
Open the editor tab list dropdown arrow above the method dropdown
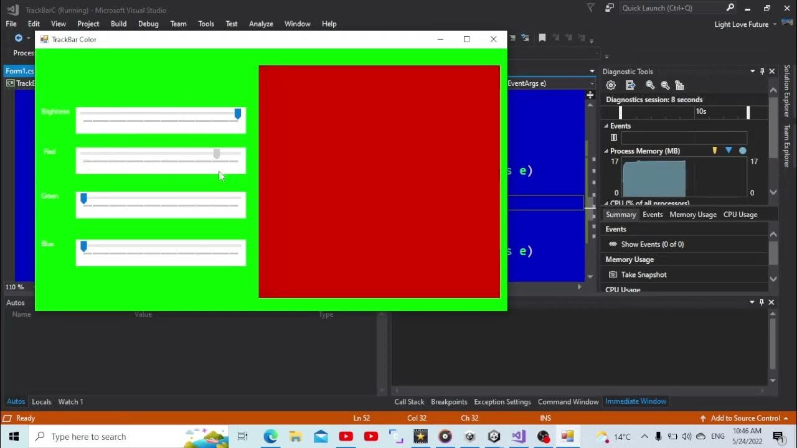592,72
